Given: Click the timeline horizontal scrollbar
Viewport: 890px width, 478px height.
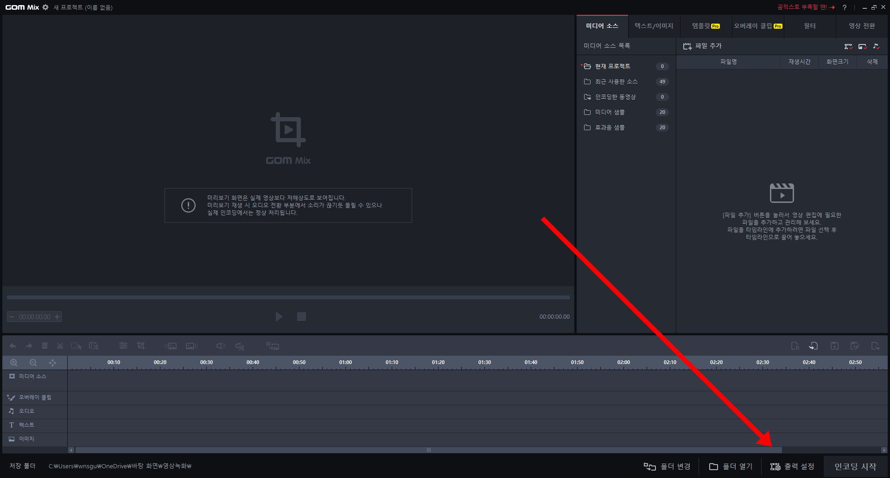Looking at the screenshot, I should tap(429, 450).
